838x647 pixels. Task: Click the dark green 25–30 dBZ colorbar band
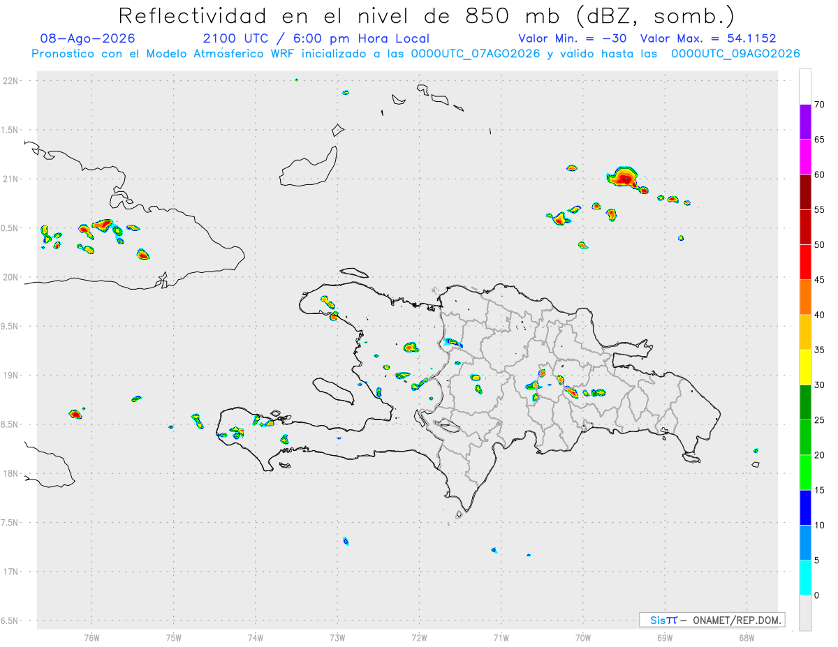pyautogui.click(x=805, y=403)
